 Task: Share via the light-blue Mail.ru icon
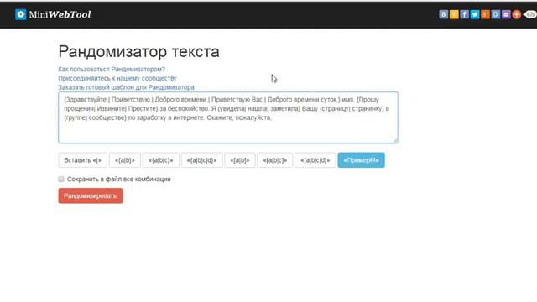pyautogui.click(x=496, y=14)
